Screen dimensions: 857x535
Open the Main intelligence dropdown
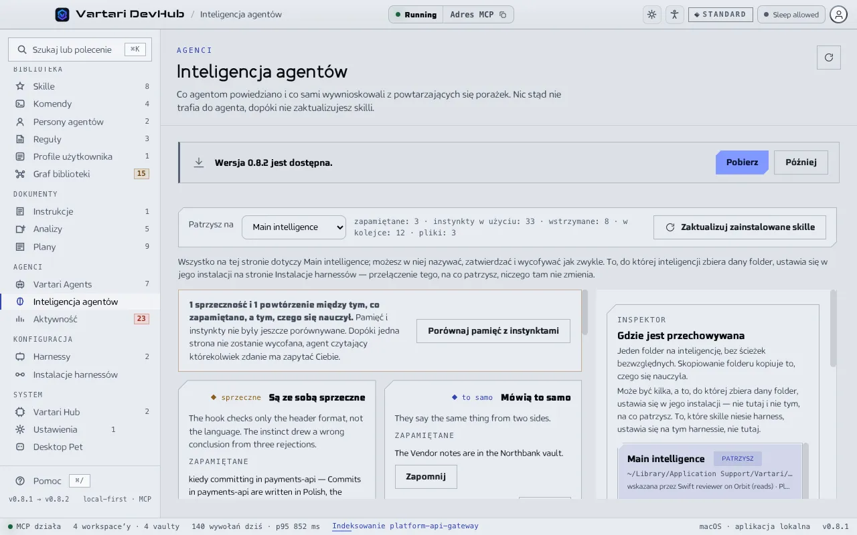click(x=294, y=227)
